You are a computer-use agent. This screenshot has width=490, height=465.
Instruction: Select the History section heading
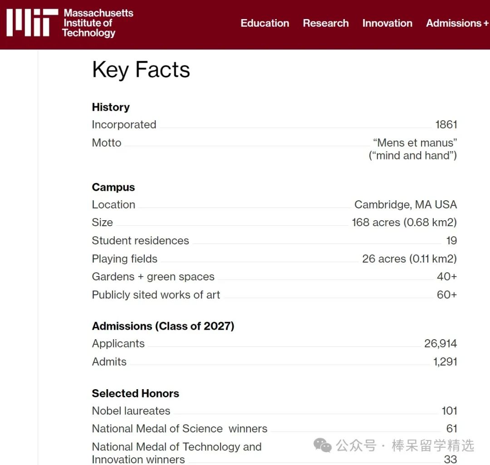(111, 107)
